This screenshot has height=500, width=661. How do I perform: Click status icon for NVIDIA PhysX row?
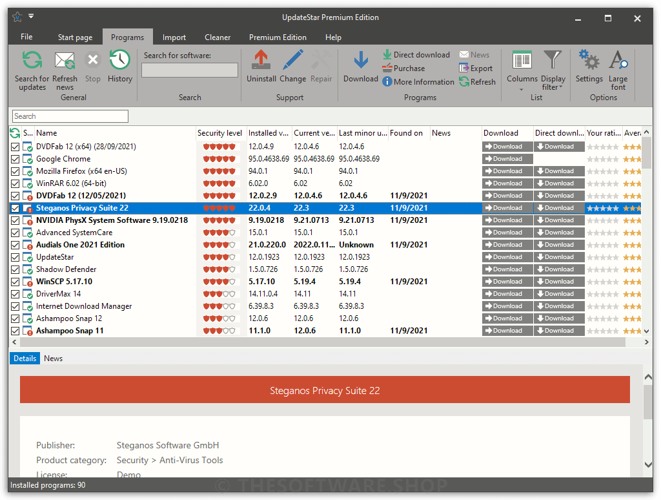tap(28, 221)
